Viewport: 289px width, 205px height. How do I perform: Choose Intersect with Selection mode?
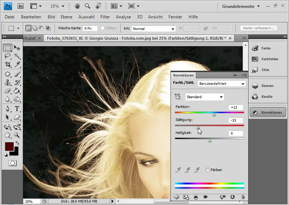[48, 28]
